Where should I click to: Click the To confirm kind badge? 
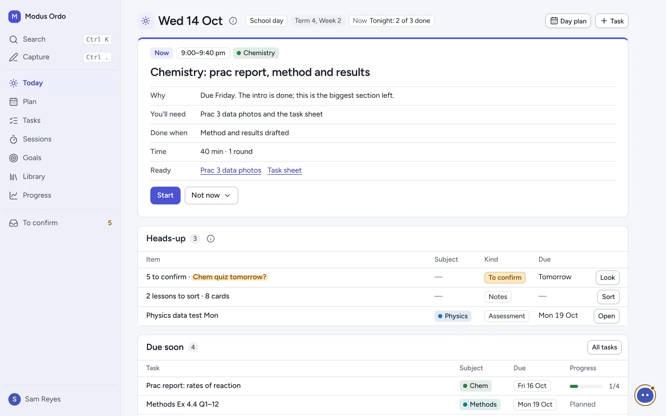[505, 277]
